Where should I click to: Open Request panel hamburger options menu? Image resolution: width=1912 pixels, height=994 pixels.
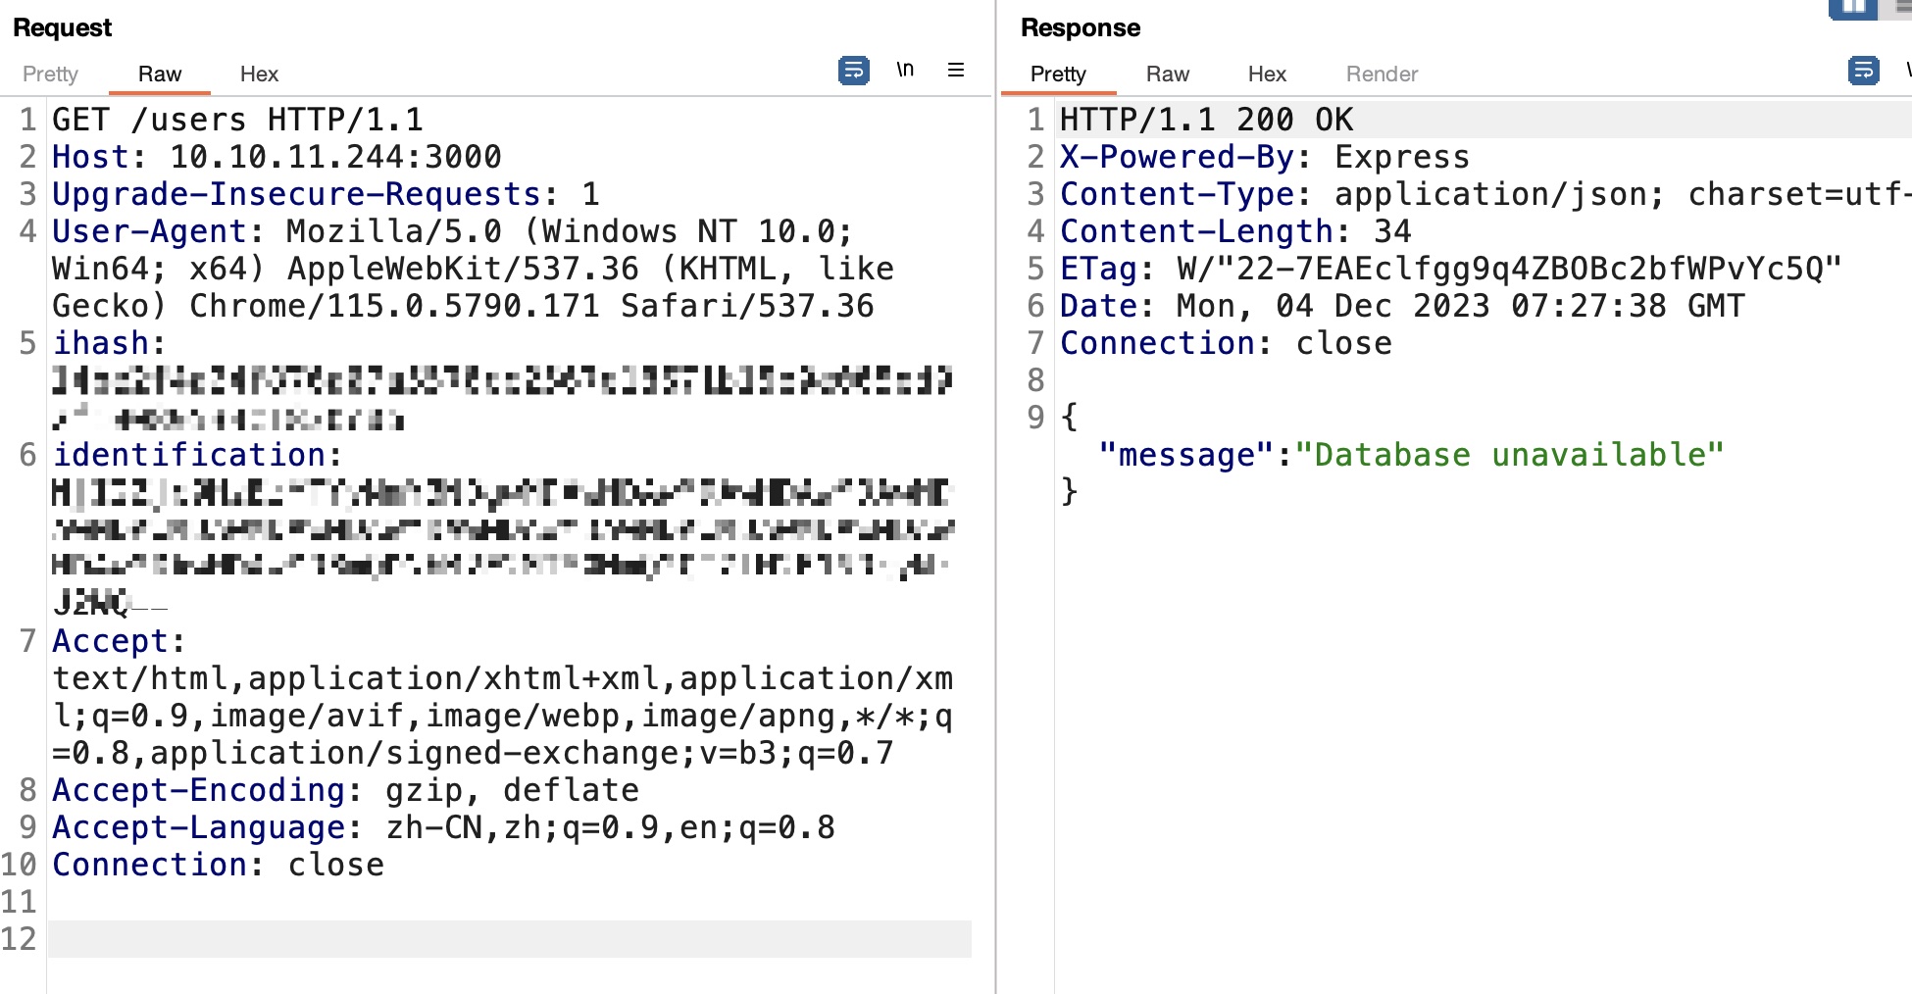(x=956, y=70)
